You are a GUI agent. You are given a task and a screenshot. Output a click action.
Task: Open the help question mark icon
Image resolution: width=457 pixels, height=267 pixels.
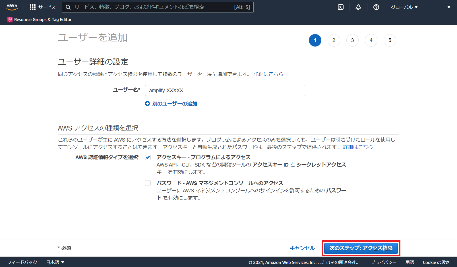click(x=376, y=7)
